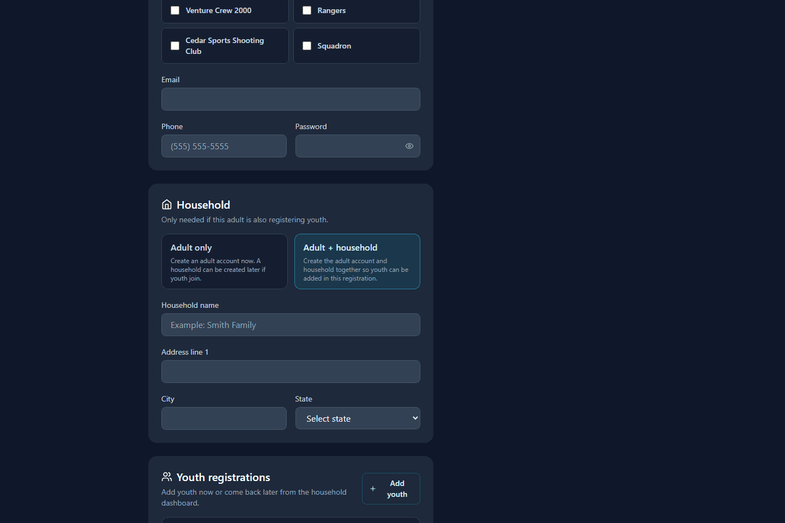The image size is (785, 523).
Task: Click the Household name field
Action: [x=291, y=325]
